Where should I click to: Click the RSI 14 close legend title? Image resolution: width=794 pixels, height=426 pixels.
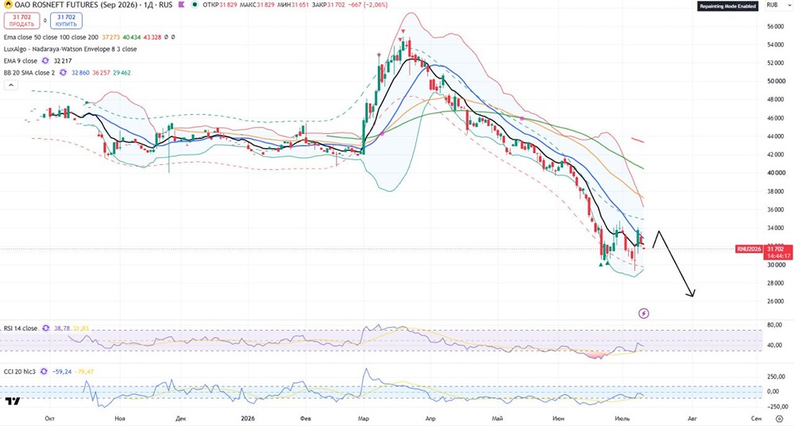21,328
